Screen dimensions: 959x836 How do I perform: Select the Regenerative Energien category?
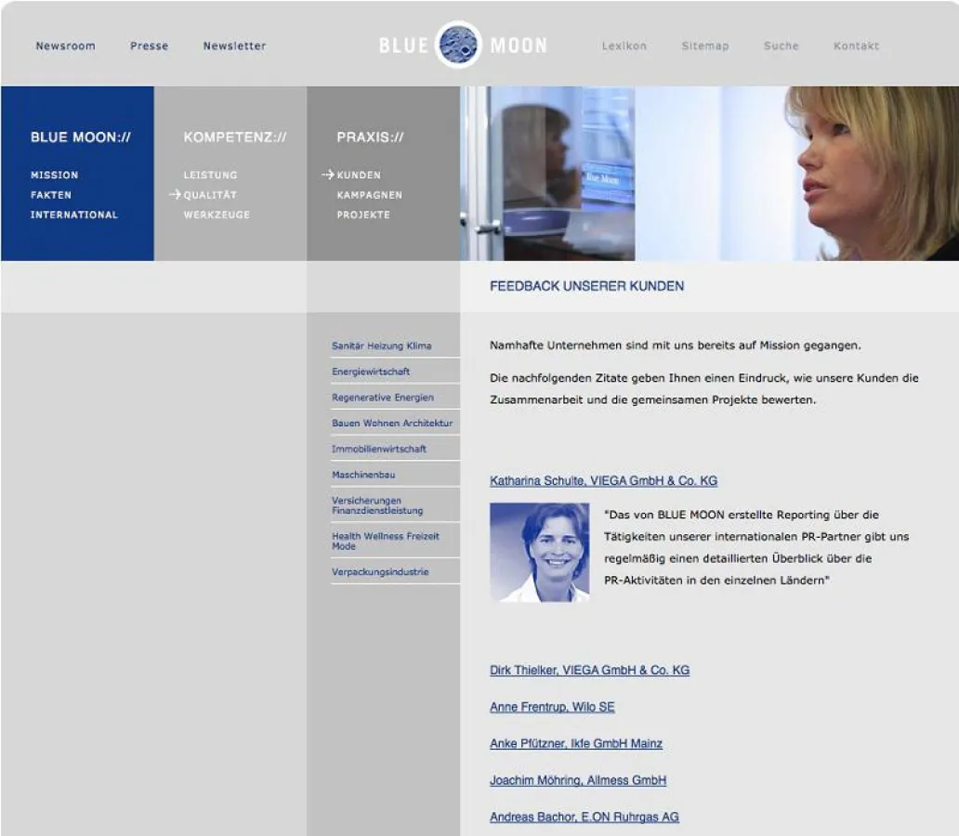point(383,398)
